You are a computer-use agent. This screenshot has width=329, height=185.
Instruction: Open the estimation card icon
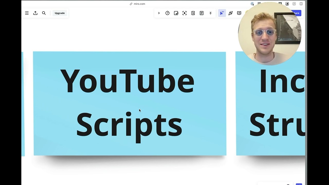193,13
